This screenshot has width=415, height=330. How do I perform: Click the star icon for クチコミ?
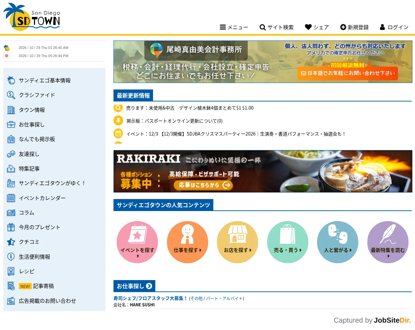point(11,242)
